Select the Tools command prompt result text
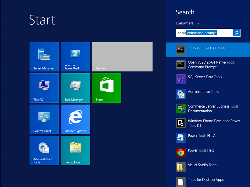Screen dimensions: 250x187 click(x=206, y=48)
